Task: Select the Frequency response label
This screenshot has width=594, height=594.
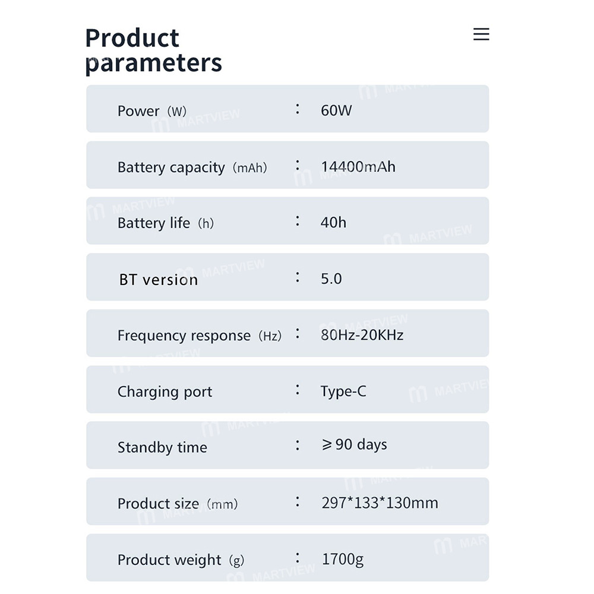Action: (x=199, y=336)
